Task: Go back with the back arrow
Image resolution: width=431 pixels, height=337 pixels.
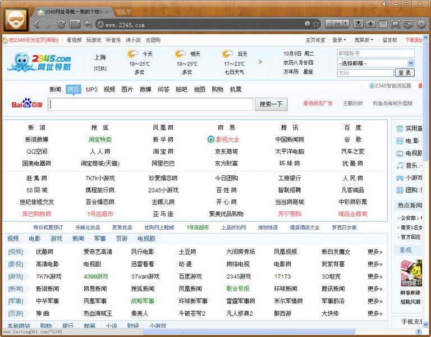Action: pyautogui.click(x=37, y=24)
